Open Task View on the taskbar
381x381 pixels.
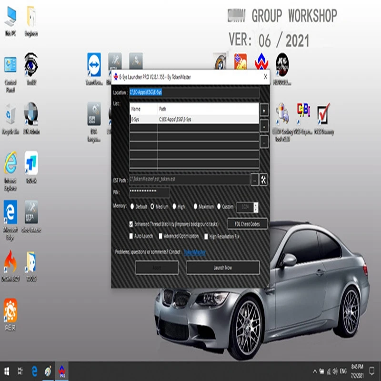point(20,371)
